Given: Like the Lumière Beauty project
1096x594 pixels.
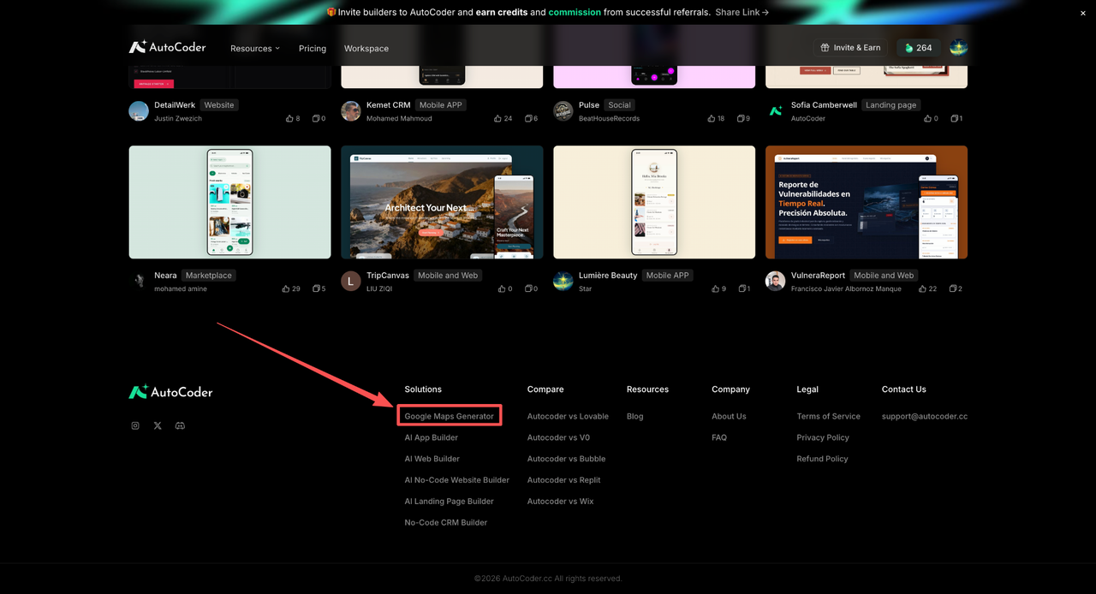Looking at the screenshot, I should click(x=718, y=288).
